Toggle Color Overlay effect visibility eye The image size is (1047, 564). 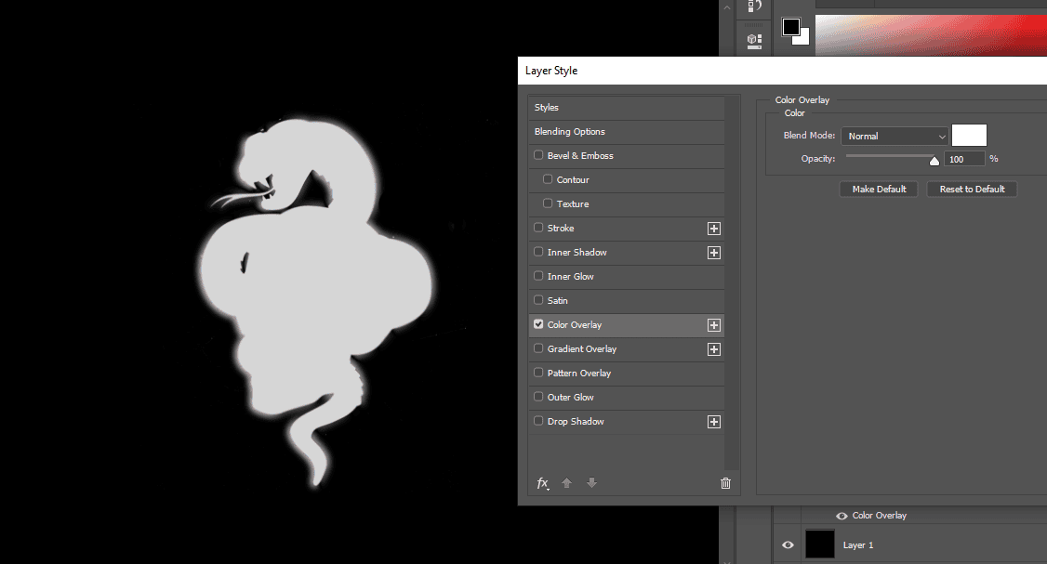pyautogui.click(x=842, y=516)
